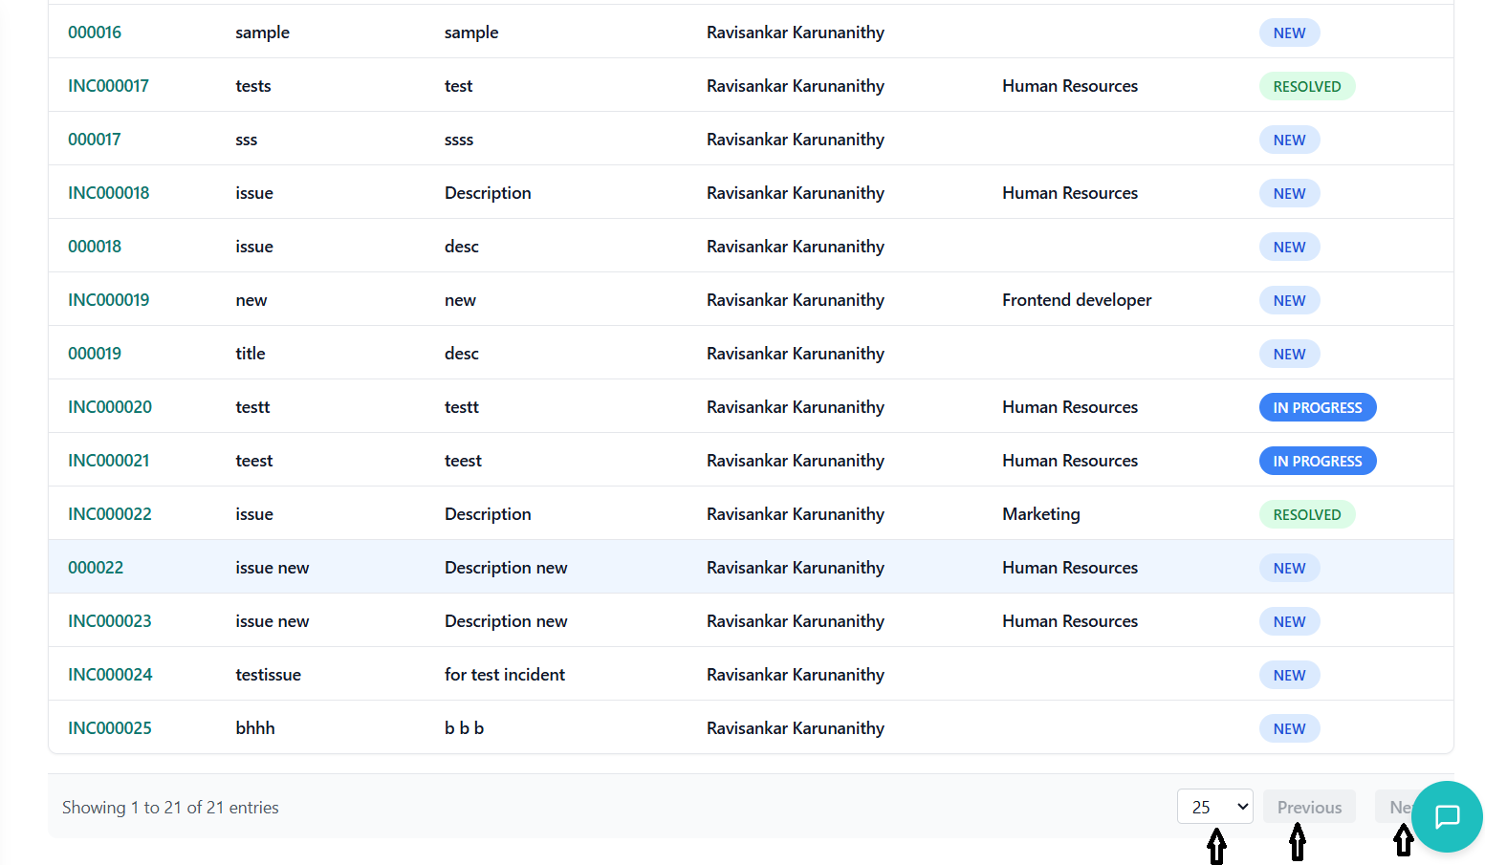1485x865 pixels.
Task: Click the Previous pagination button
Action: click(1308, 807)
